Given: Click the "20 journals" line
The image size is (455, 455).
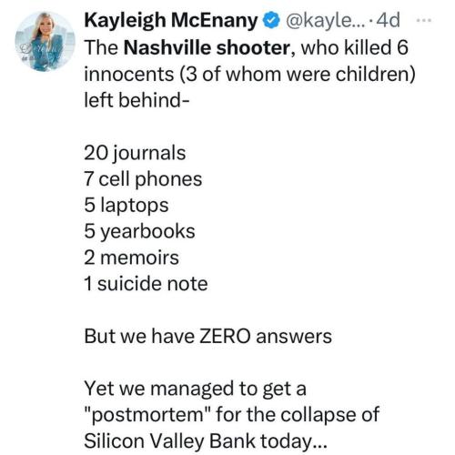Looking at the screenshot, I should coord(135,153).
